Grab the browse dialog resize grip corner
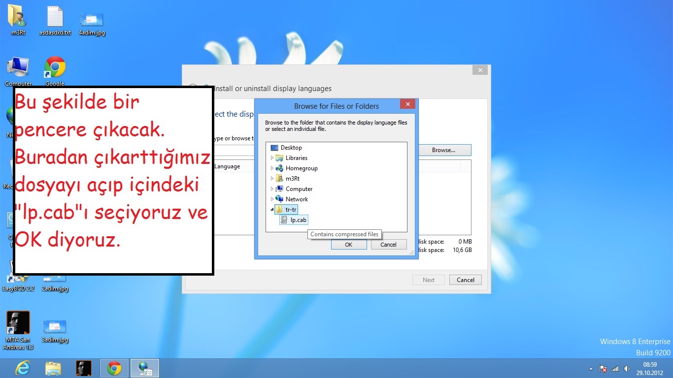Image resolution: width=673 pixels, height=378 pixels. [412, 253]
